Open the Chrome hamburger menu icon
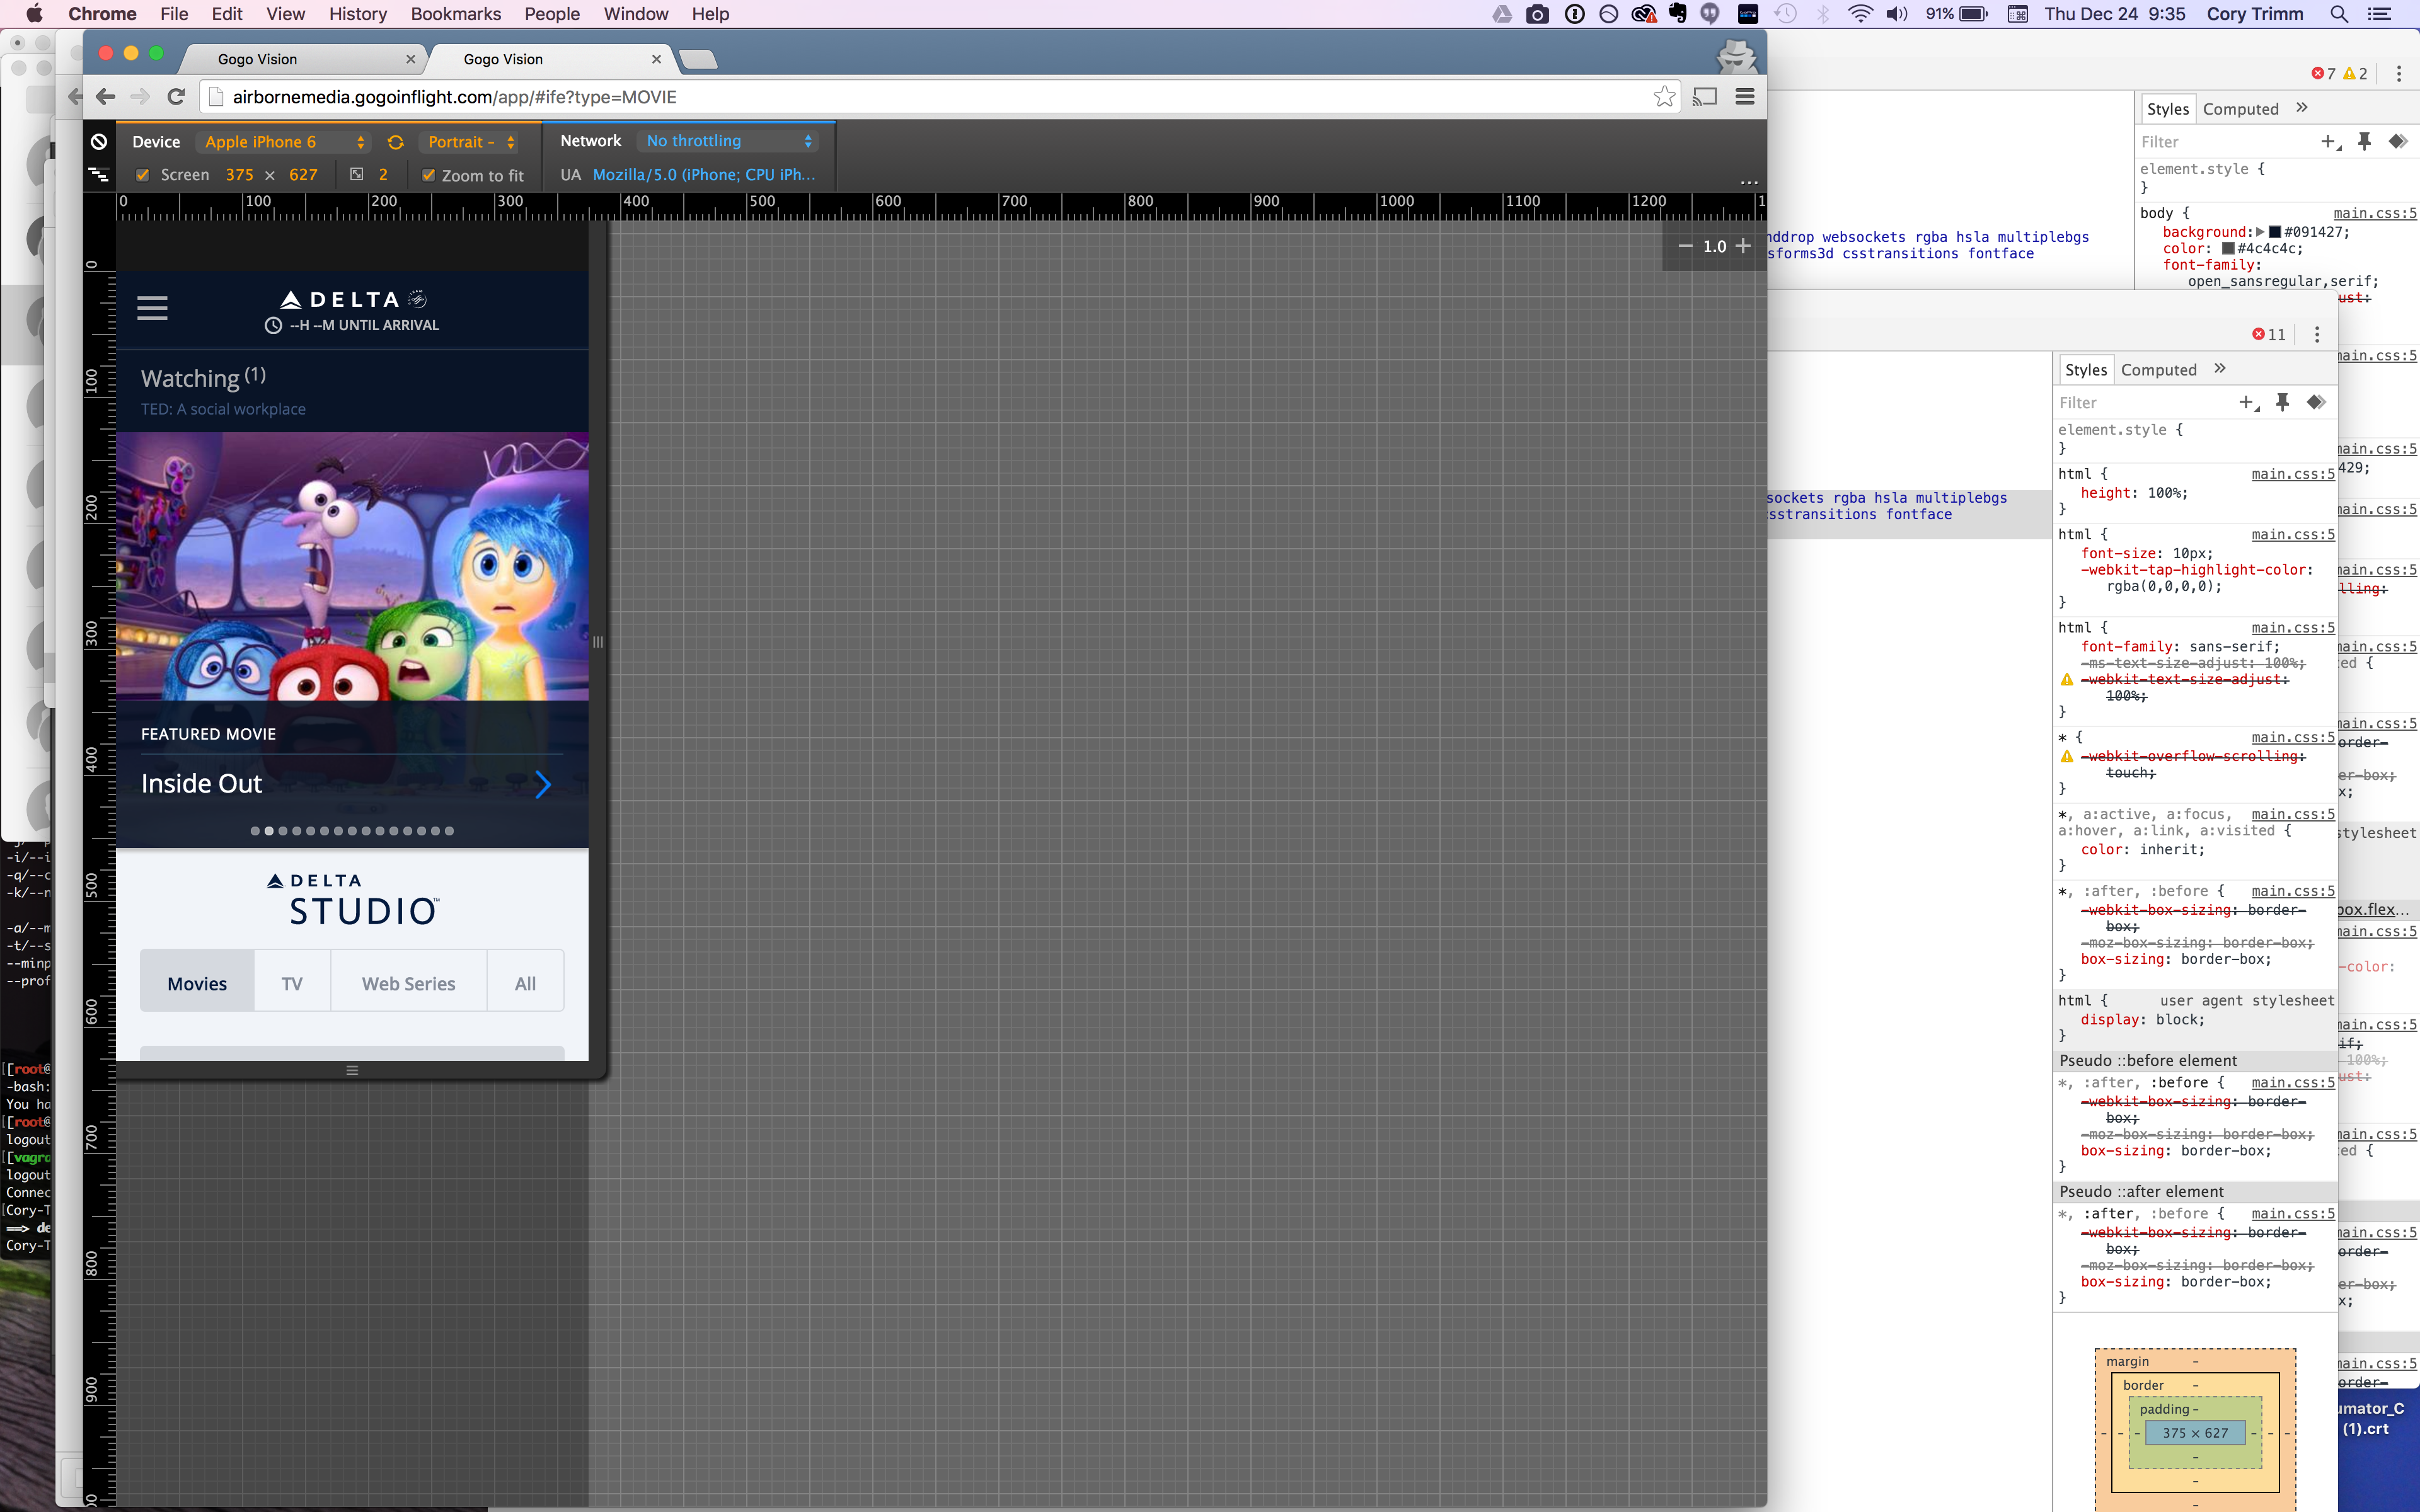Image resolution: width=2420 pixels, height=1512 pixels. point(1745,97)
